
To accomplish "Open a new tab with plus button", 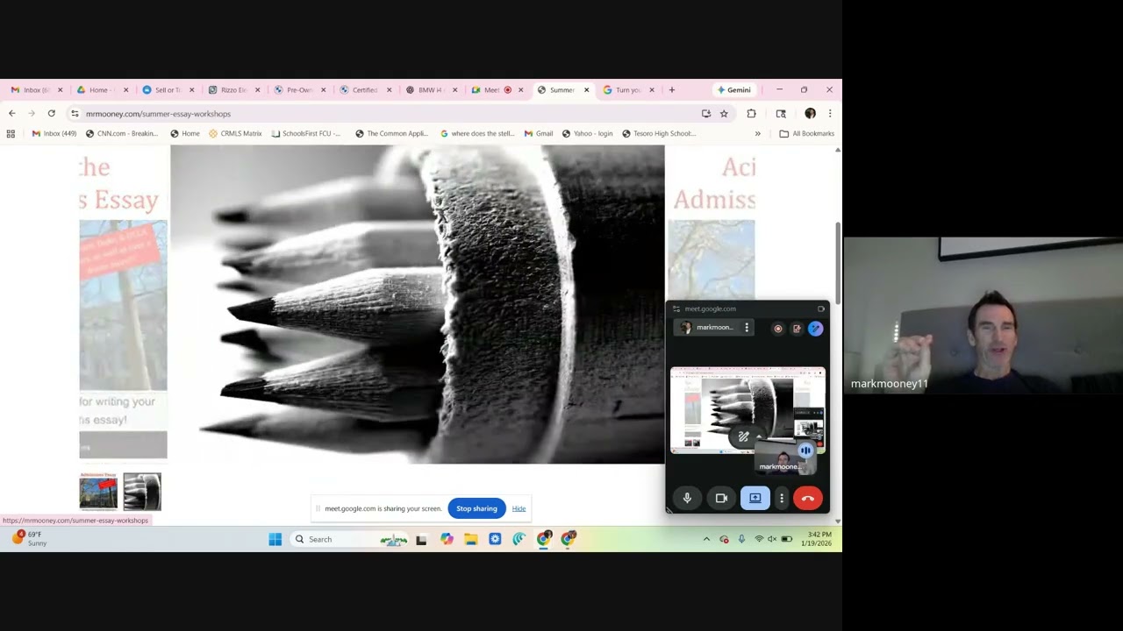I will pyautogui.click(x=672, y=89).
